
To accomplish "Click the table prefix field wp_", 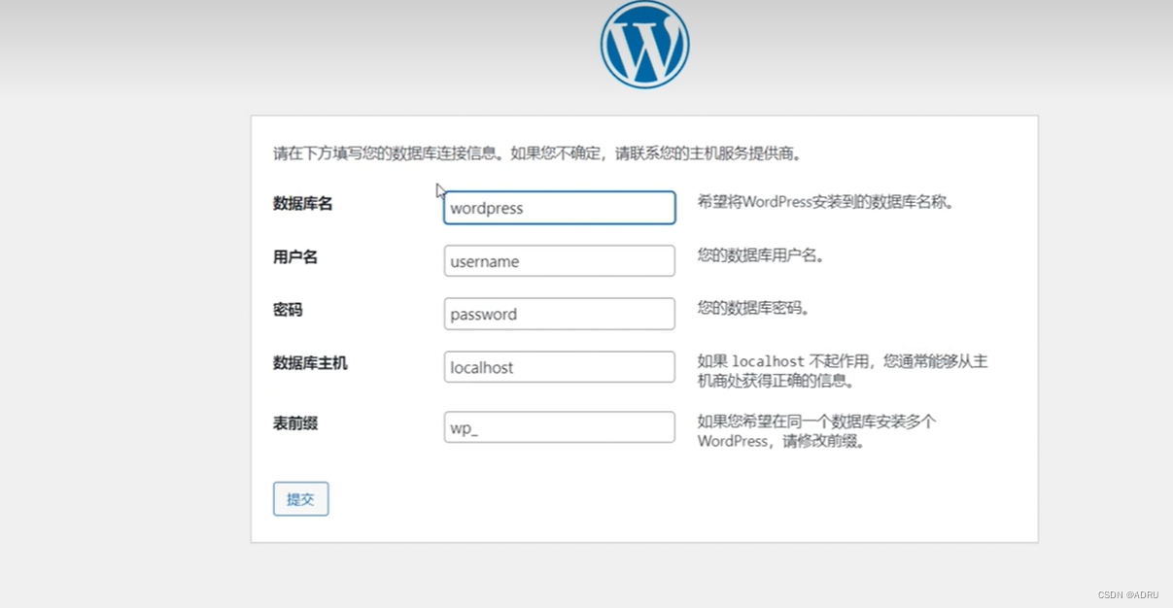I will (560, 427).
